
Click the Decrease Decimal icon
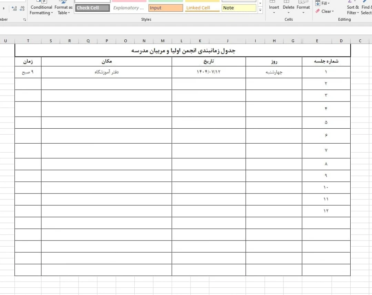tap(22, 8)
